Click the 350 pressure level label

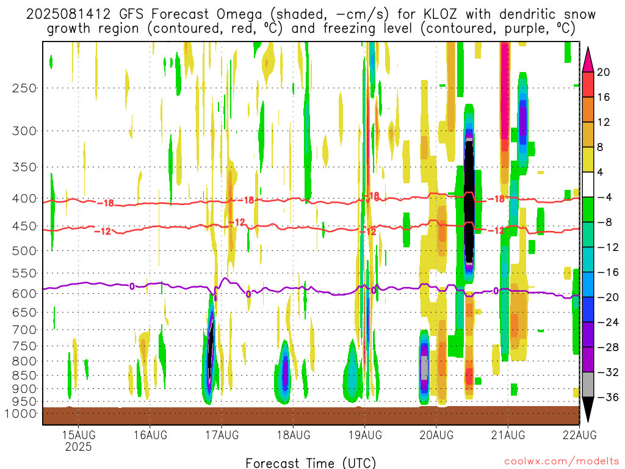pos(24,167)
